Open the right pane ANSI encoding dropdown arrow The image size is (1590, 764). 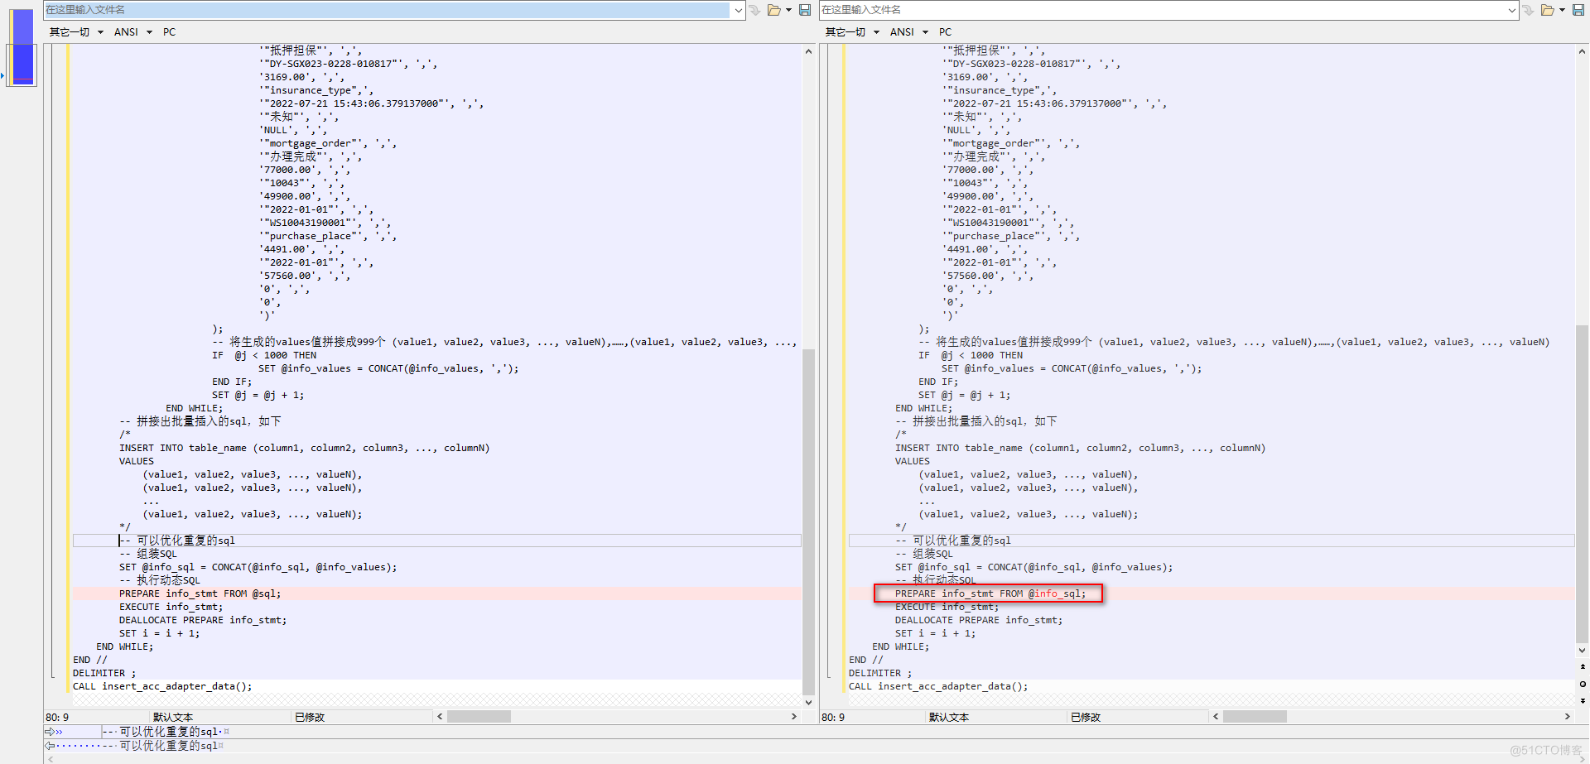coord(925,32)
